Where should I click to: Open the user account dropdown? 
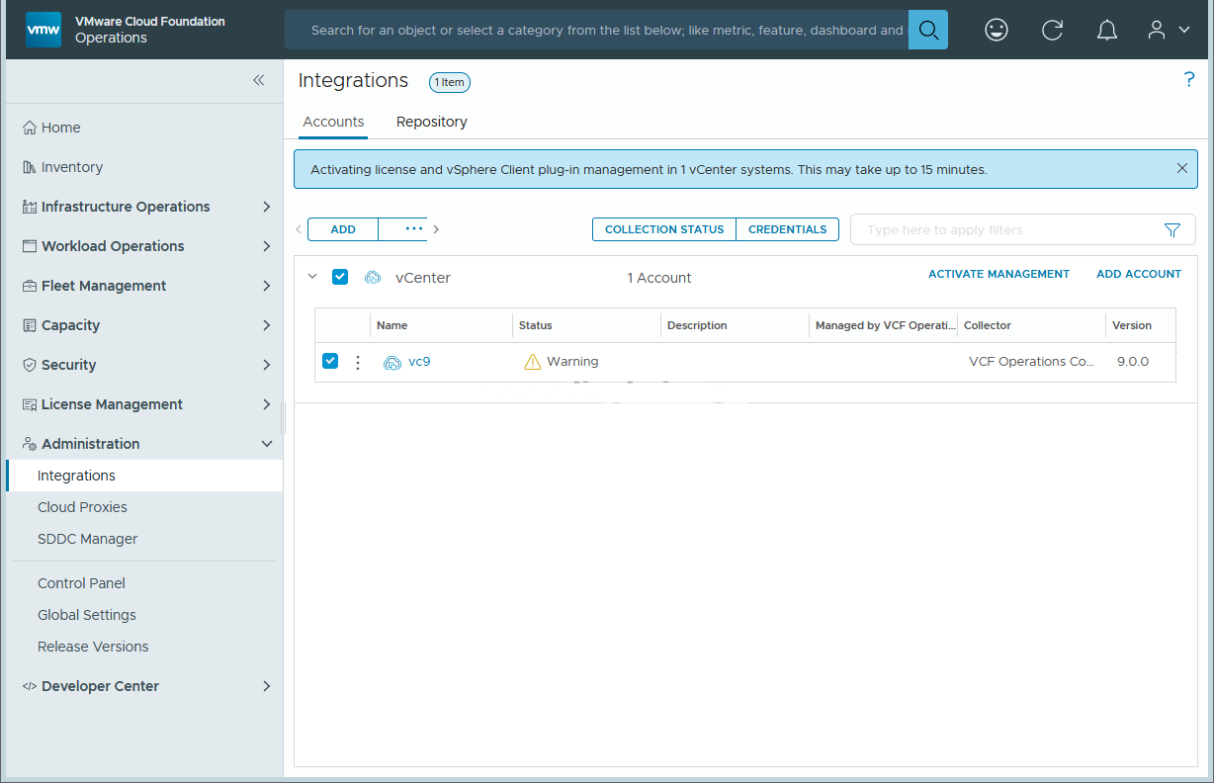pyautogui.click(x=1168, y=30)
